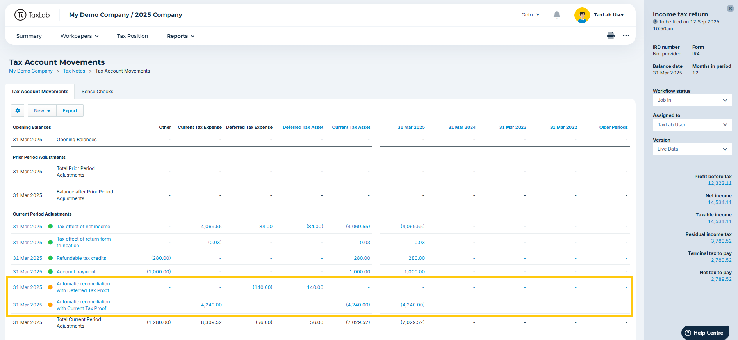This screenshot has height=340, width=738.
Task: Open Workflow status dropdown showing Job In
Action: click(x=692, y=100)
